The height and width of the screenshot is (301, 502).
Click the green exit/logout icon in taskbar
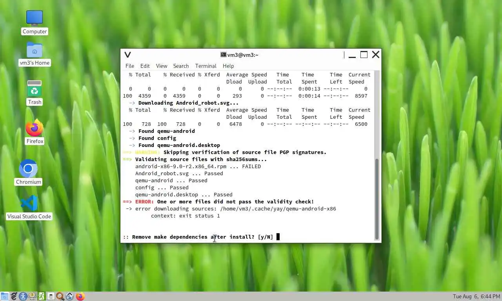click(42, 296)
